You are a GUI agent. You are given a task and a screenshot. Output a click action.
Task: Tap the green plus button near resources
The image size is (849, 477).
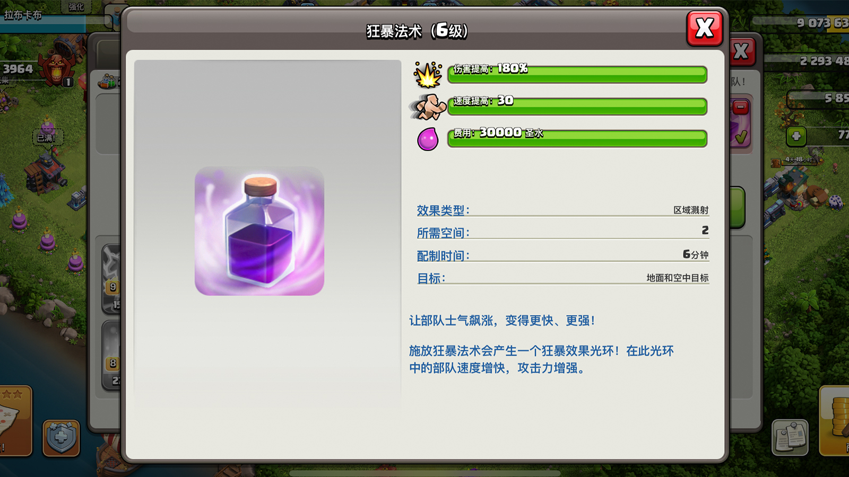[x=796, y=136]
